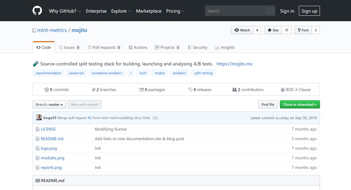The height and width of the screenshot is (190, 351).
Task: Open the kingo55 author link
Action: tap(50, 118)
